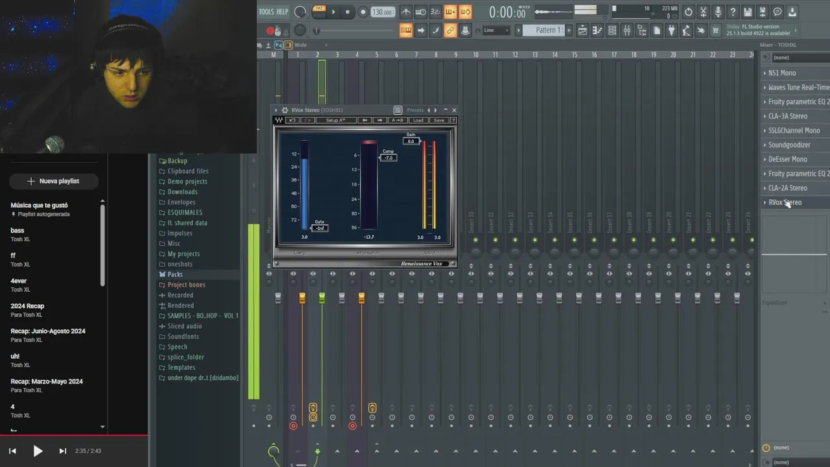The width and height of the screenshot is (830, 467).
Task: Click Nueva playlist button
Action: pos(53,181)
